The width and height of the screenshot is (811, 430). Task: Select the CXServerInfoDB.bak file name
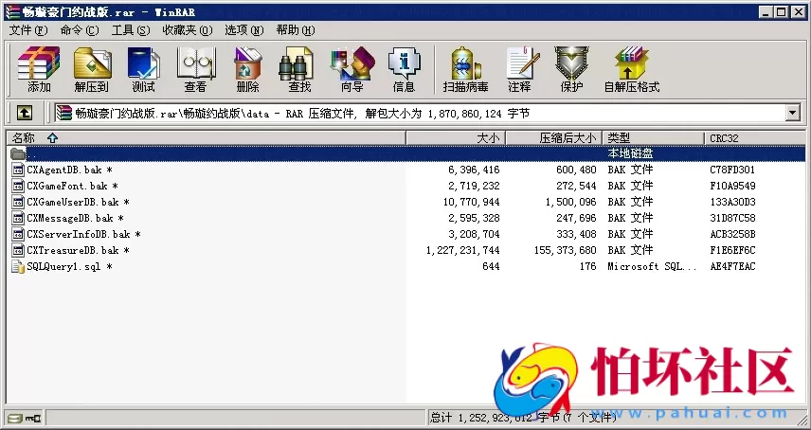coord(83,234)
